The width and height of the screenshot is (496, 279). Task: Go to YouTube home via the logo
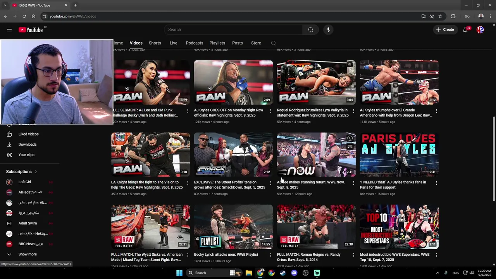click(x=31, y=30)
